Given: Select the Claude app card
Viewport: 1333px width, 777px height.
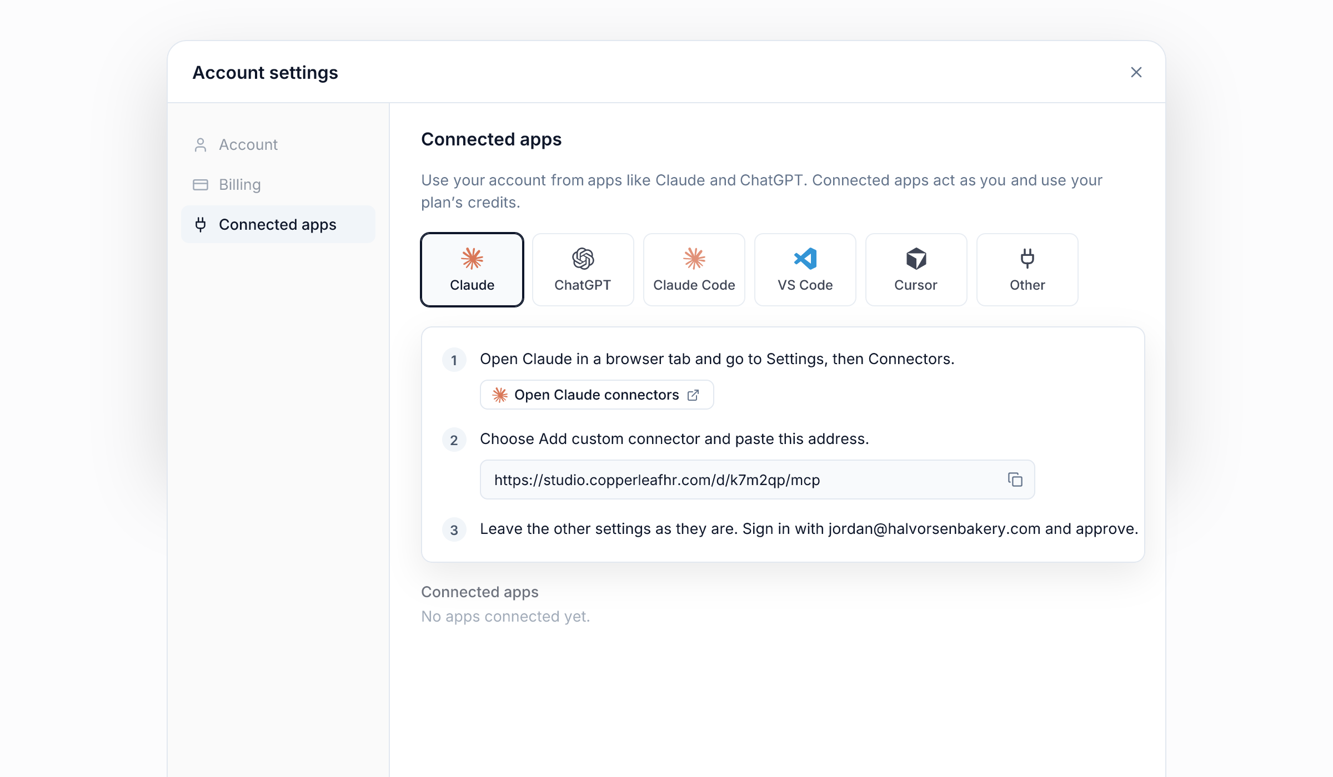Looking at the screenshot, I should (x=472, y=270).
